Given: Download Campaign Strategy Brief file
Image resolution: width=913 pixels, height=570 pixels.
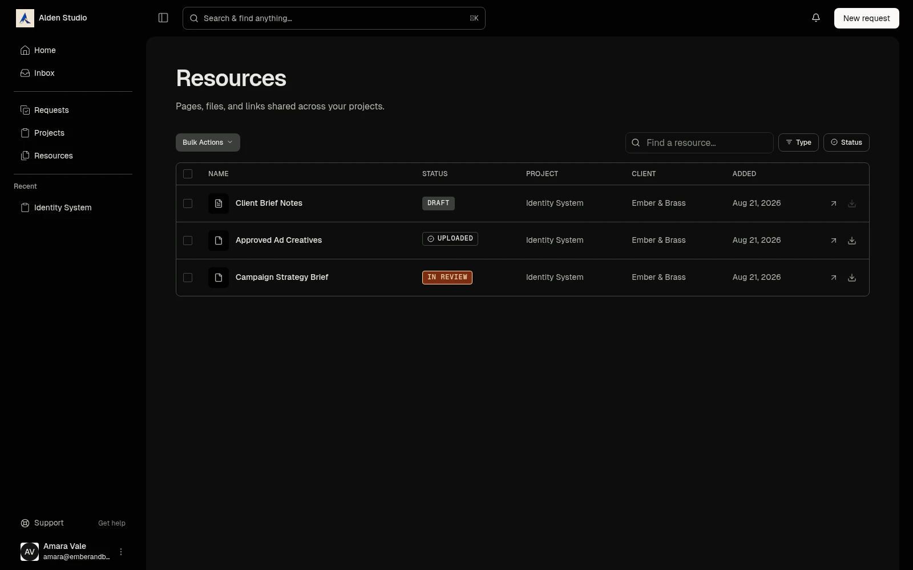Looking at the screenshot, I should (852, 278).
